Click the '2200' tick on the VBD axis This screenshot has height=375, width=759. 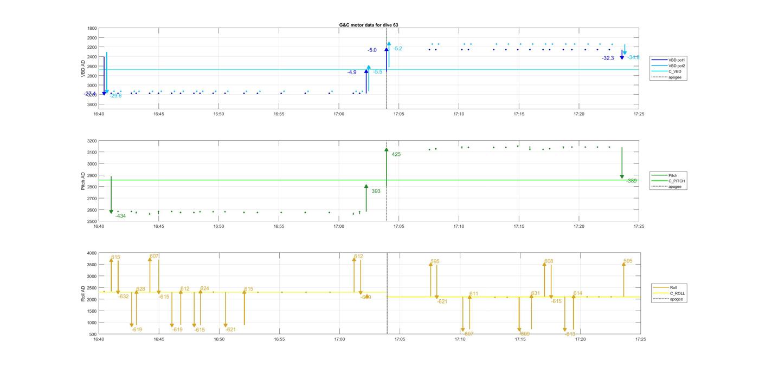click(x=92, y=47)
